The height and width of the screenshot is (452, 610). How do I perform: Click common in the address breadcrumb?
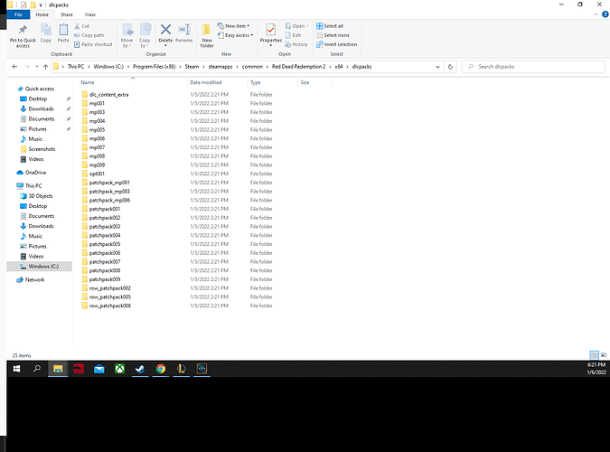click(252, 67)
